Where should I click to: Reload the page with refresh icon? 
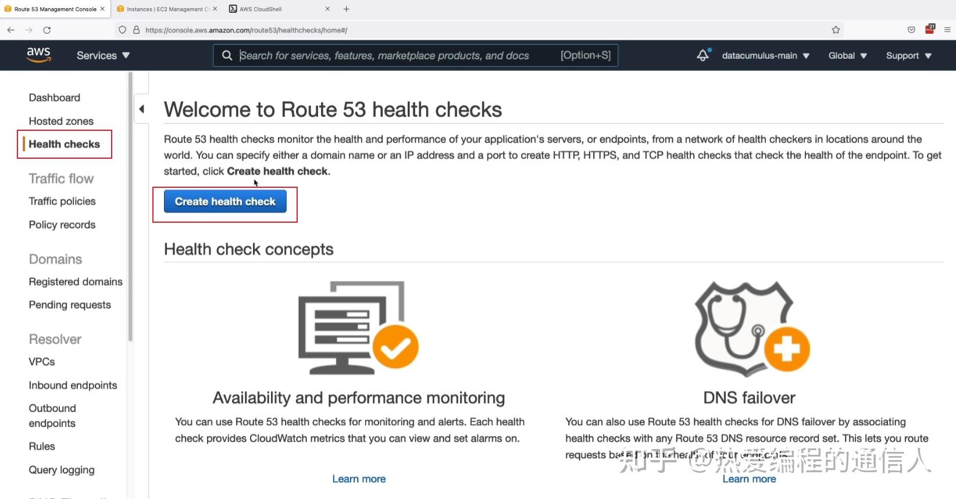tap(47, 30)
